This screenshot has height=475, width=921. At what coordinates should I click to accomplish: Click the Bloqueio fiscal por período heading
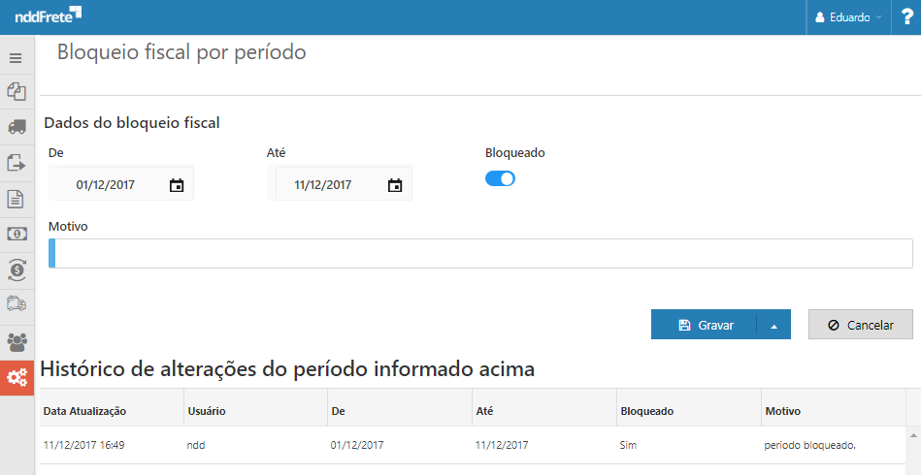181,52
